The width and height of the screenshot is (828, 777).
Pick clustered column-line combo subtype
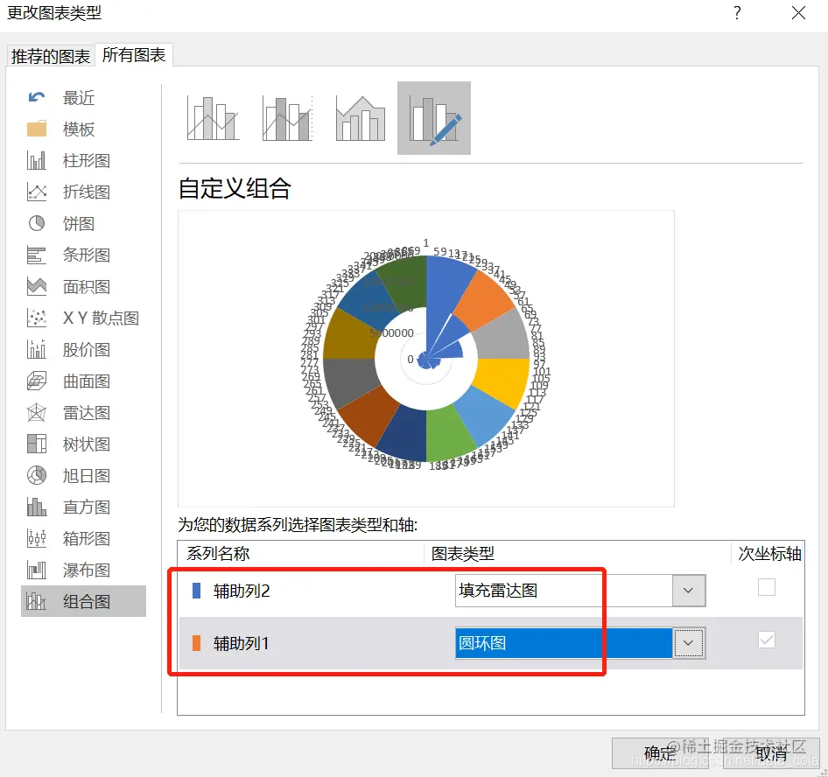(213, 118)
